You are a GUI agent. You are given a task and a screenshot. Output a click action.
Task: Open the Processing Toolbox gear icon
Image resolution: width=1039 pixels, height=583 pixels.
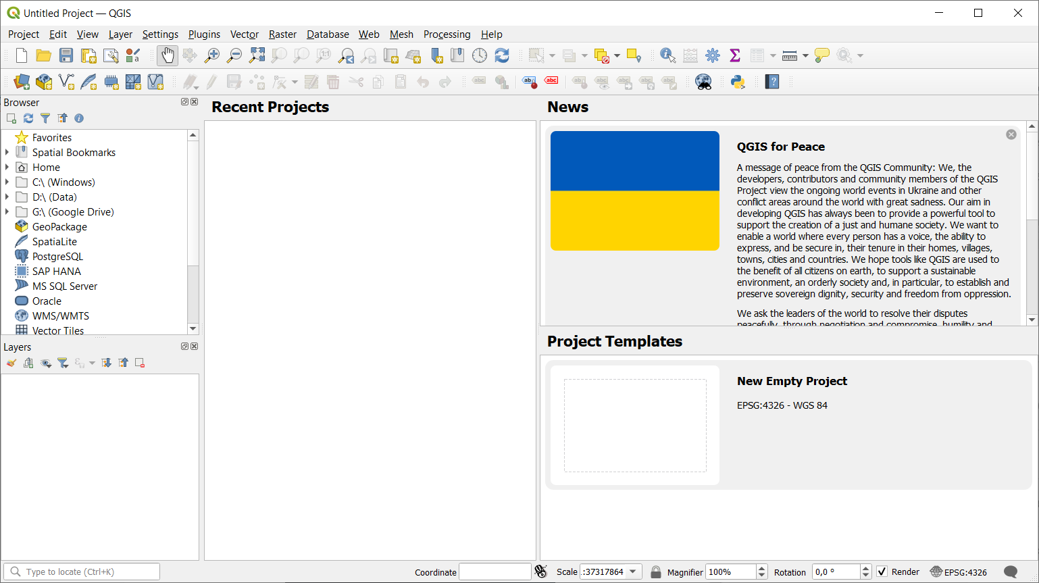tap(713, 55)
